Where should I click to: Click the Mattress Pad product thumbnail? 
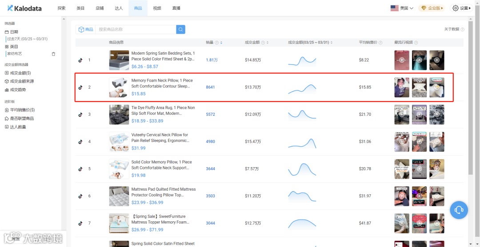pyautogui.click(x=119, y=196)
